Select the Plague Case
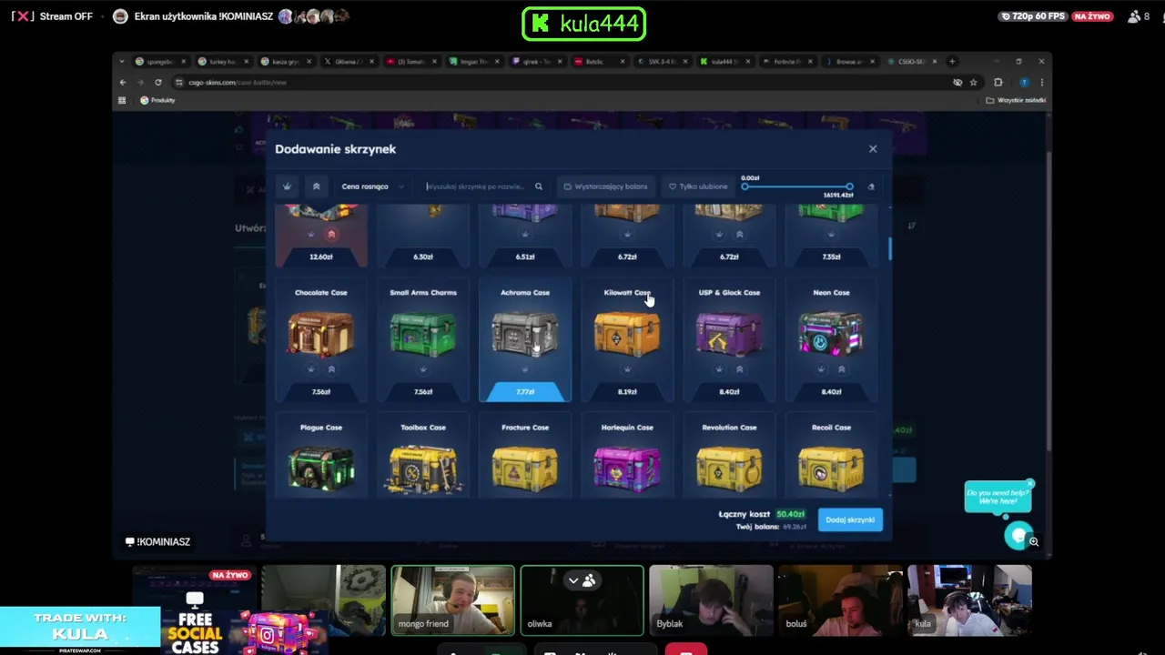 tap(321, 458)
